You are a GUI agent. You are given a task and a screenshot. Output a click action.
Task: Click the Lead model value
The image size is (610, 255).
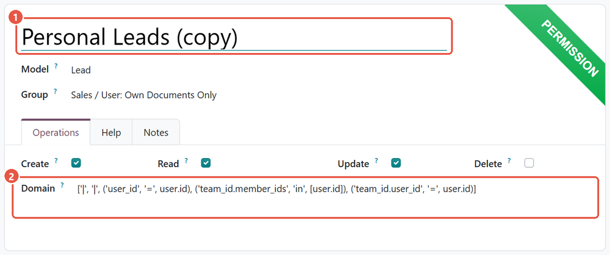point(81,70)
